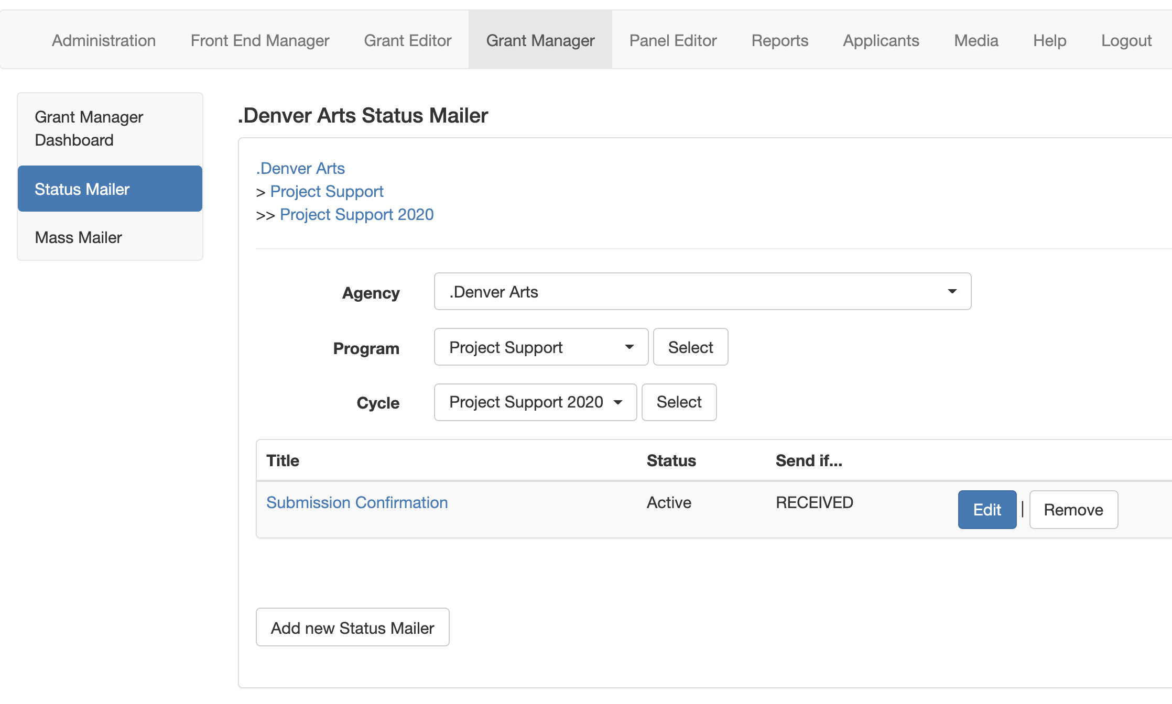Open the Administration menu item
The image size is (1172, 704).
point(104,40)
